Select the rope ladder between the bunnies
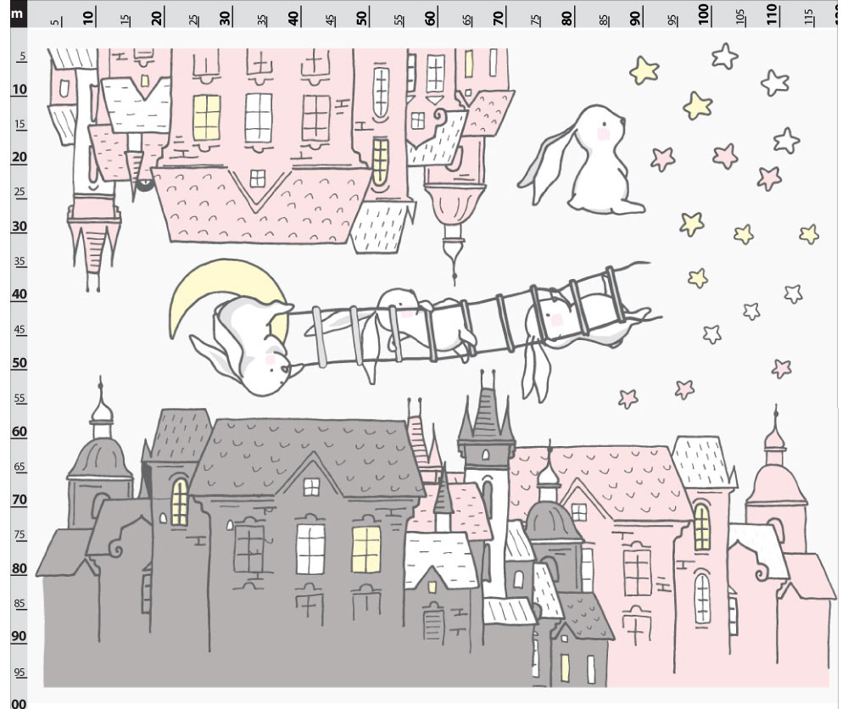Image resolution: width=848 pixels, height=709 pixels. tap(475, 322)
